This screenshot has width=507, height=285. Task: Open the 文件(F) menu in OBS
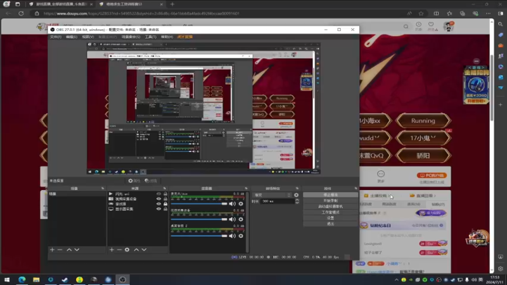(x=56, y=37)
